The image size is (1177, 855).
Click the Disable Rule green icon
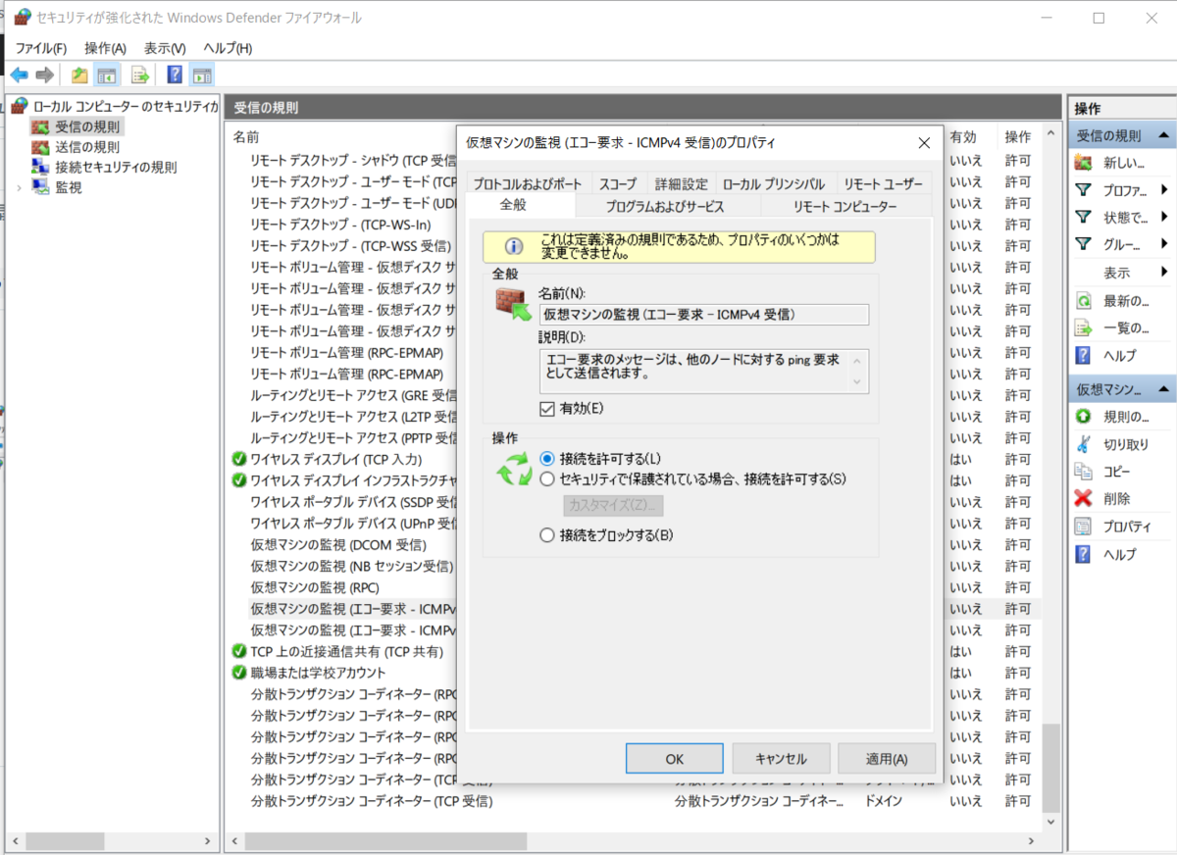1084,417
